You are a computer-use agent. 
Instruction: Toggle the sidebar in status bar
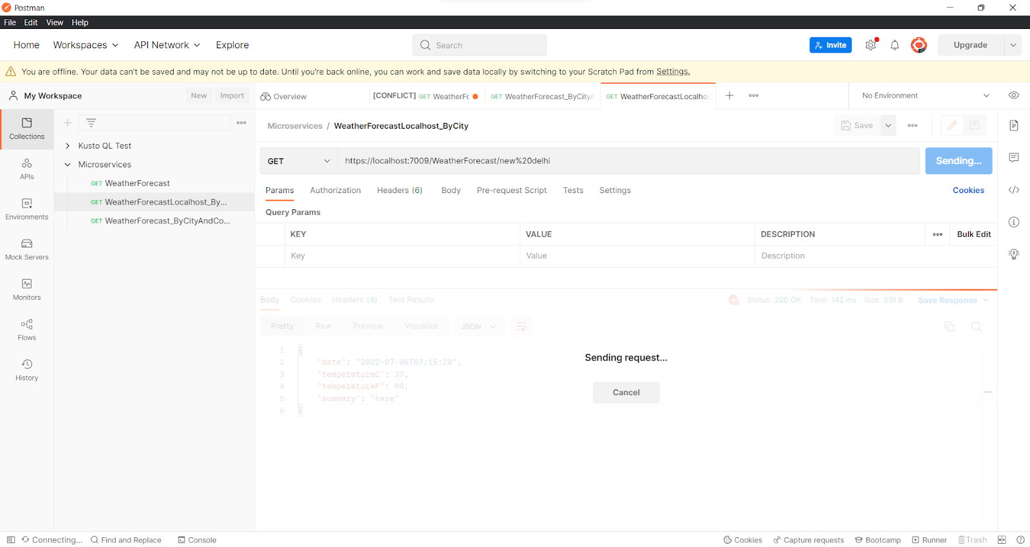11,540
